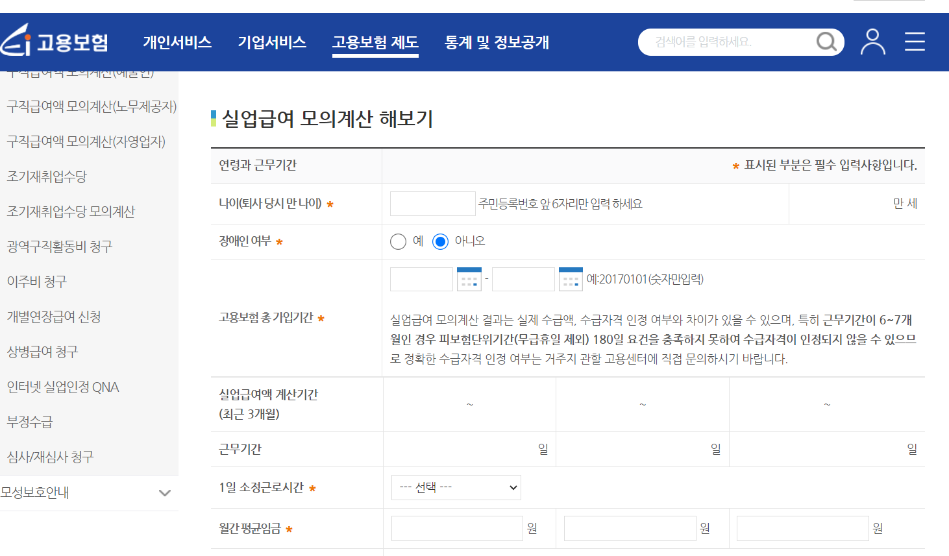
Task: Open the 고용보험 제도 menu
Action: point(375,42)
